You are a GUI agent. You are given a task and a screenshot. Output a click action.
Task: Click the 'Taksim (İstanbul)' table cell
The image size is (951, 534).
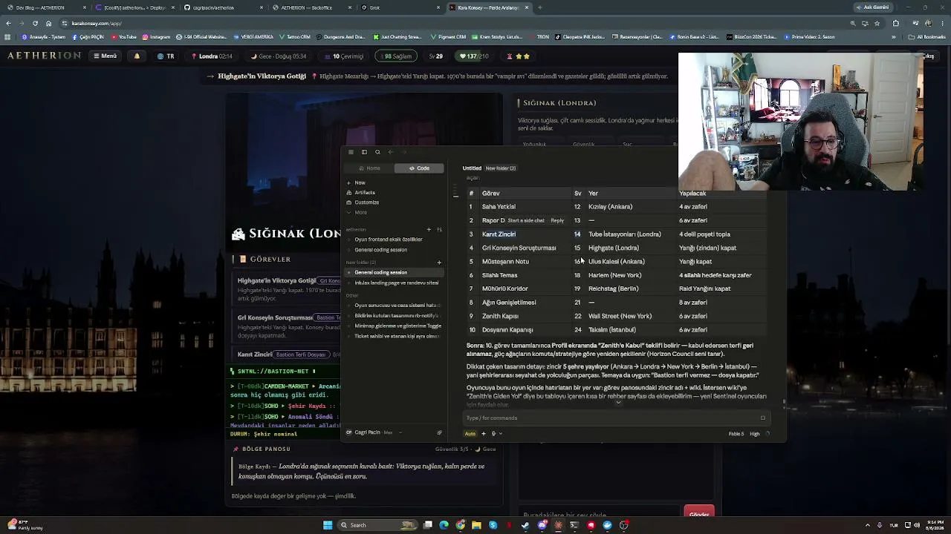point(611,330)
